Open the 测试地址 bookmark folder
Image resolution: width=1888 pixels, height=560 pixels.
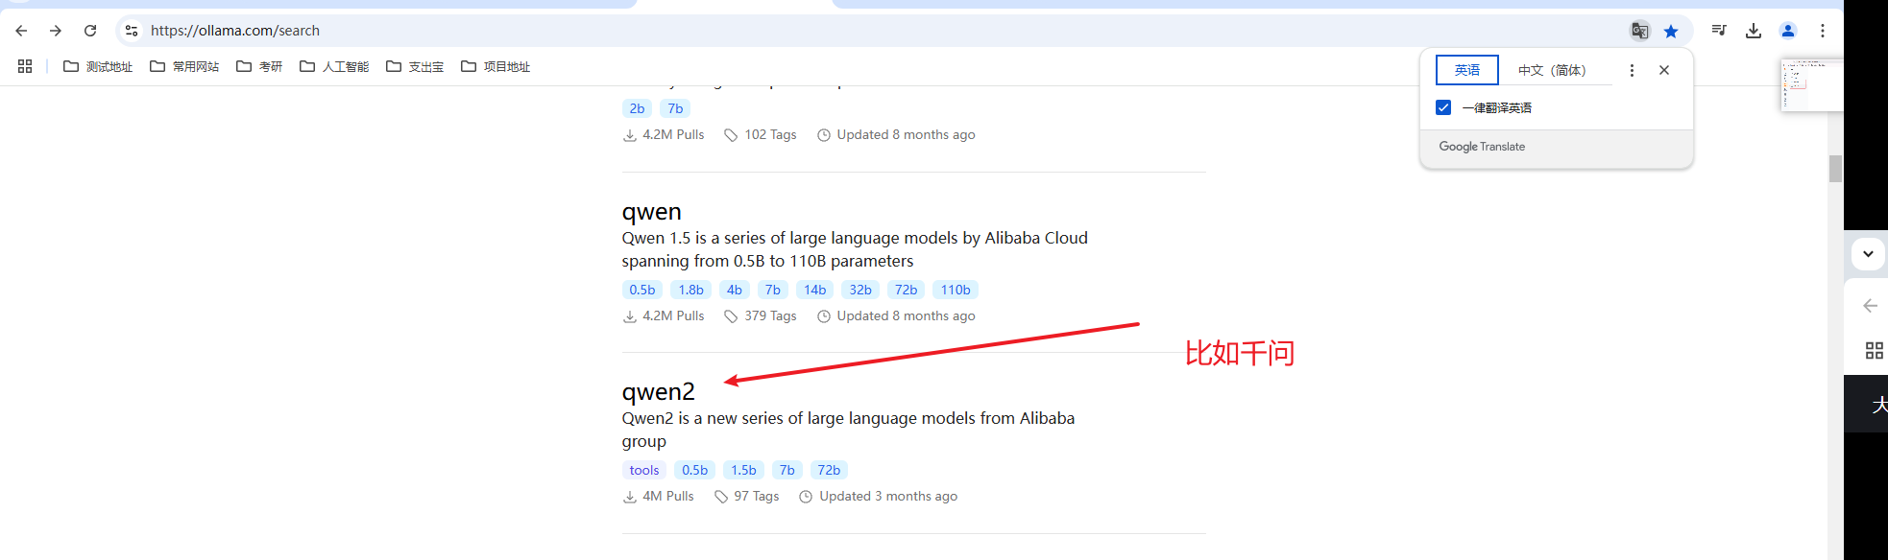pyautogui.click(x=98, y=66)
